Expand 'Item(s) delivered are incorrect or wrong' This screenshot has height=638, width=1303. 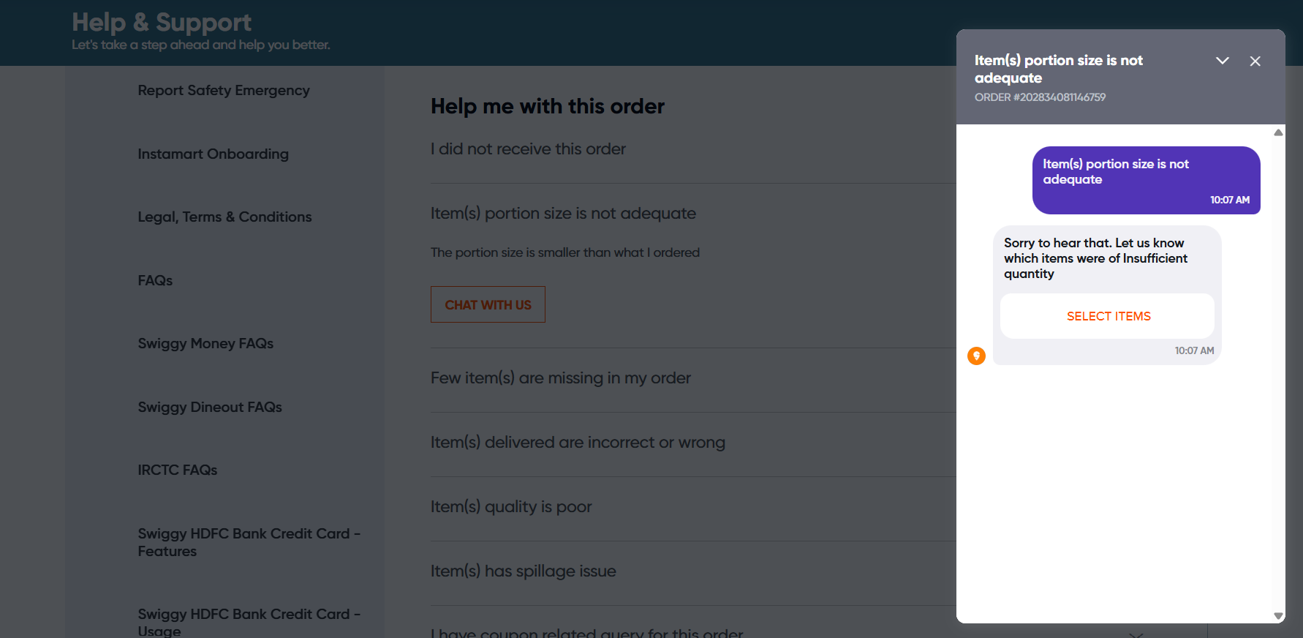tap(577, 443)
